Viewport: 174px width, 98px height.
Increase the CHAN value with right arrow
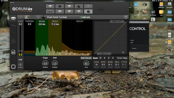coord(98,67)
